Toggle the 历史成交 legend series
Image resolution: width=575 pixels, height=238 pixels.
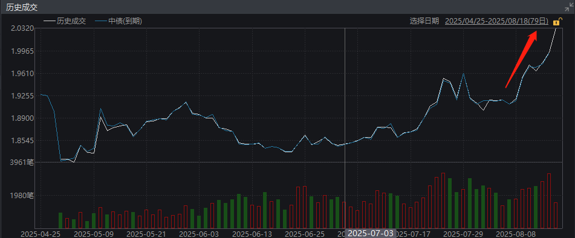coord(65,21)
